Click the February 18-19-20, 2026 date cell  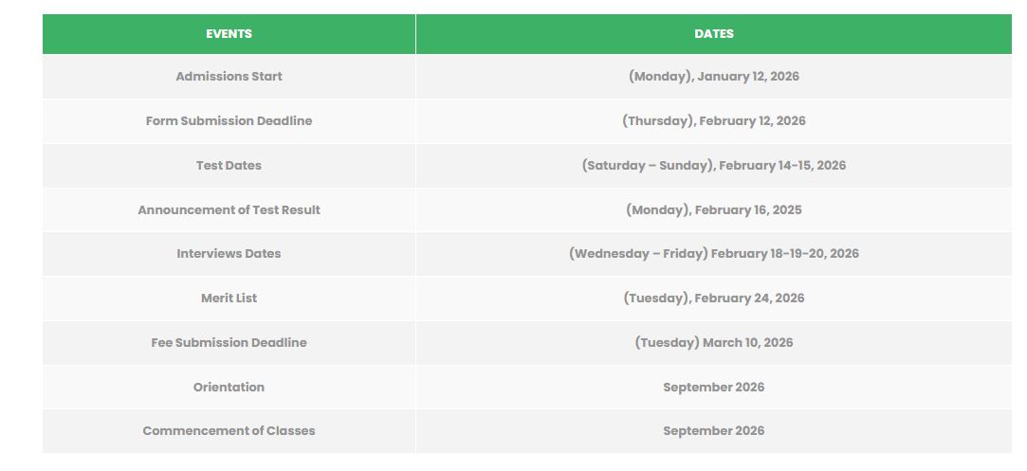(x=713, y=254)
